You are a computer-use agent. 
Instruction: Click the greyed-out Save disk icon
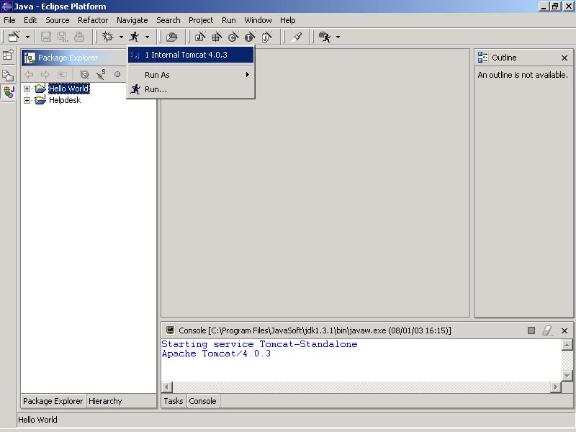coord(46,37)
